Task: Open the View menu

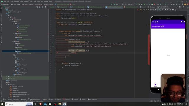Action: coord(12,1)
